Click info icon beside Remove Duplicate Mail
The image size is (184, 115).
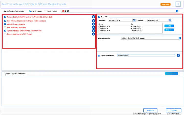click(94, 17)
